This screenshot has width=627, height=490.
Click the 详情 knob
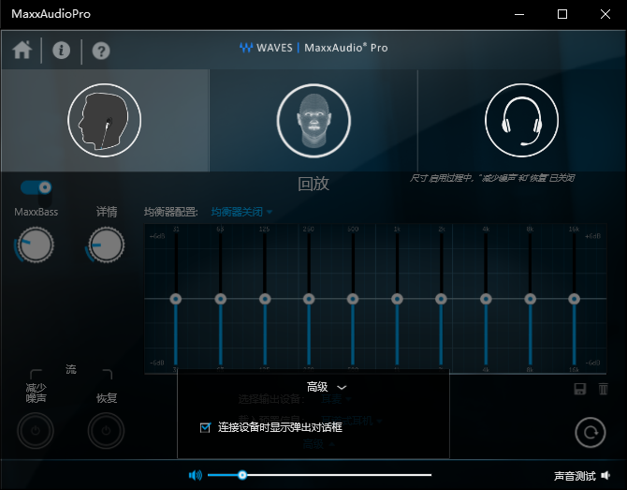[106, 245]
